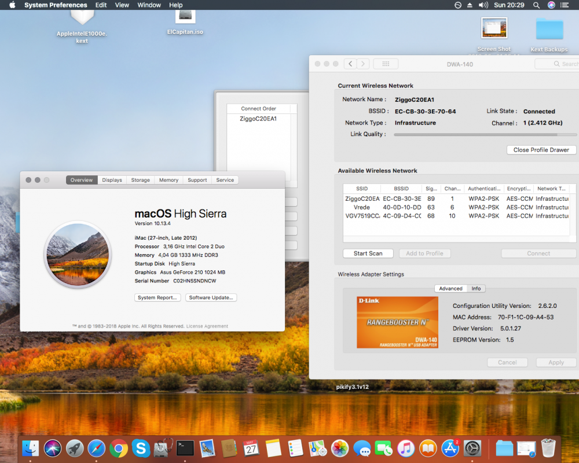Click the eject icon in menu bar
Image resolution: width=579 pixels, height=463 pixels.
(x=470, y=5)
